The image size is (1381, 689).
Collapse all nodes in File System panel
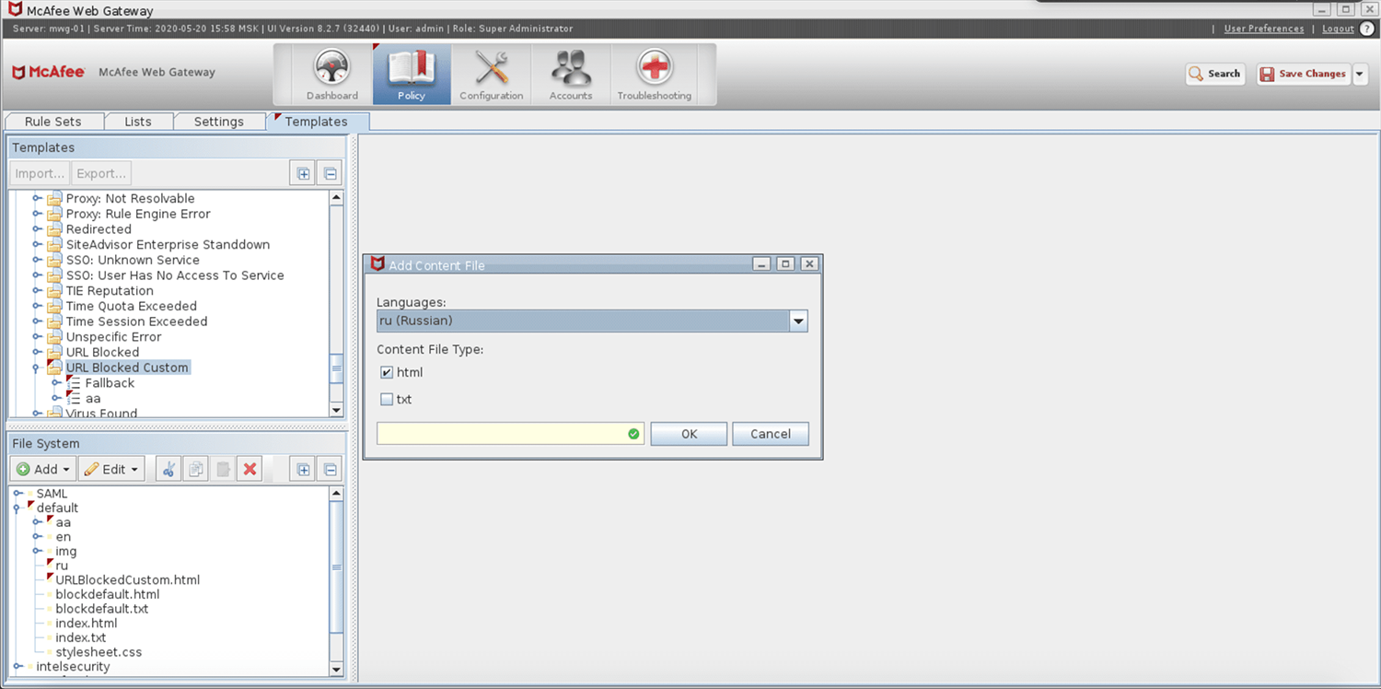click(x=330, y=470)
